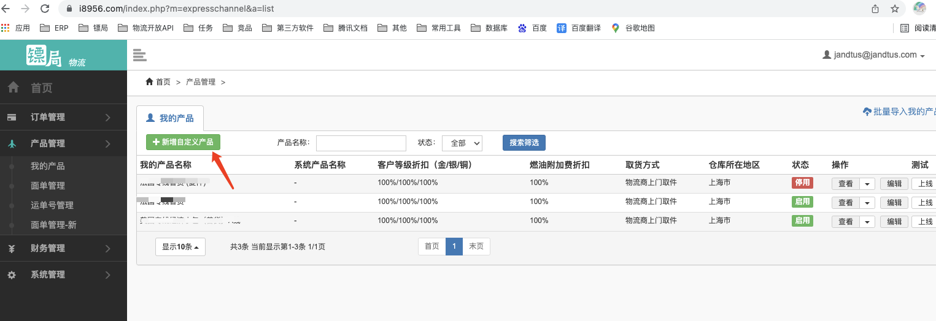Open the 百度 bookmark
Viewport: 936px width, 321px height.
(x=532, y=28)
